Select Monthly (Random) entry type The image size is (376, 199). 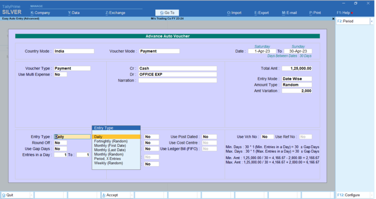click(116, 154)
